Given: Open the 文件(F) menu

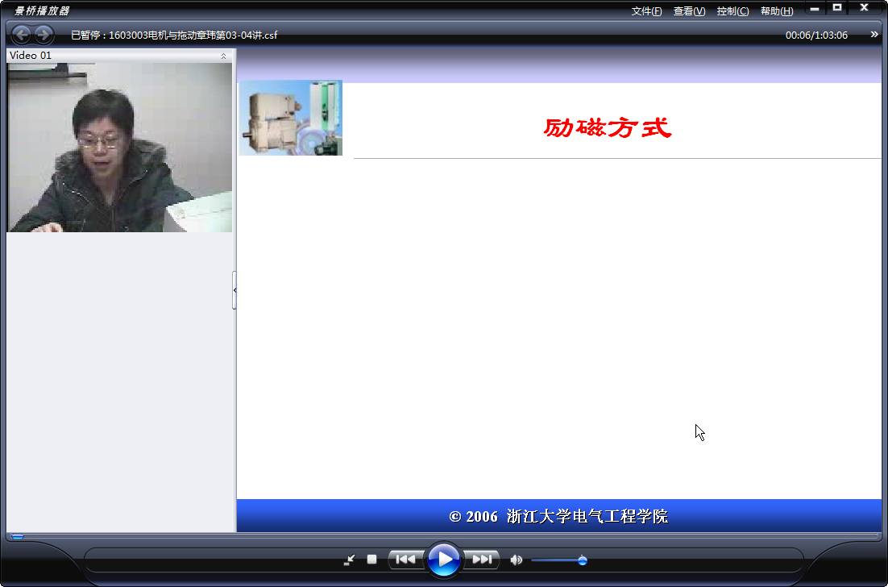Looking at the screenshot, I should (x=647, y=11).
